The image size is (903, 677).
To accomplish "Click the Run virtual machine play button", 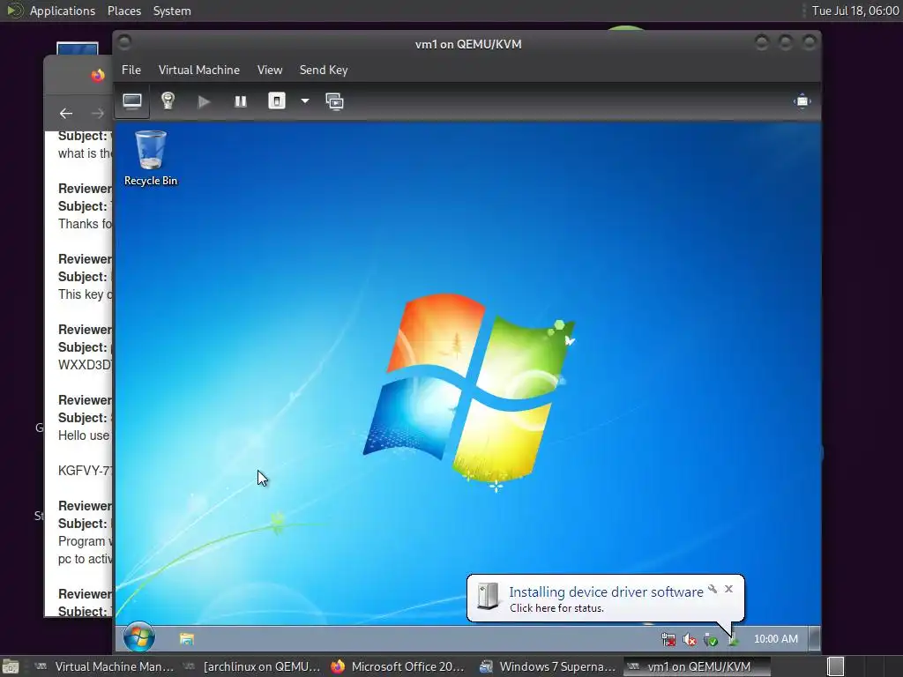I will click(x=204, y=102).
